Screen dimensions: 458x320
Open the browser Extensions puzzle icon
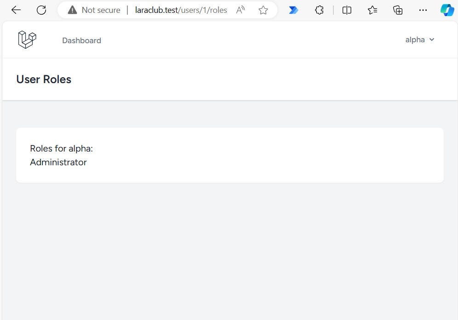pos(319,10)
